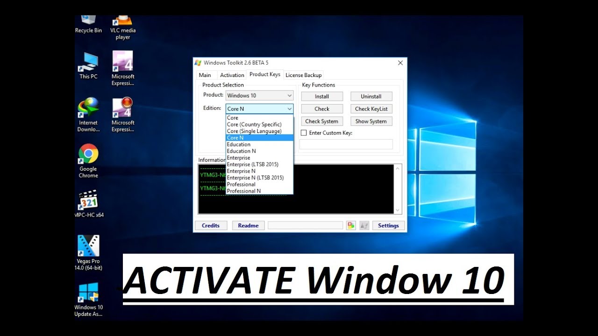Click the Uninstall key button
The width and height of the screenshot is (598, 336).
tap(371, 97)
